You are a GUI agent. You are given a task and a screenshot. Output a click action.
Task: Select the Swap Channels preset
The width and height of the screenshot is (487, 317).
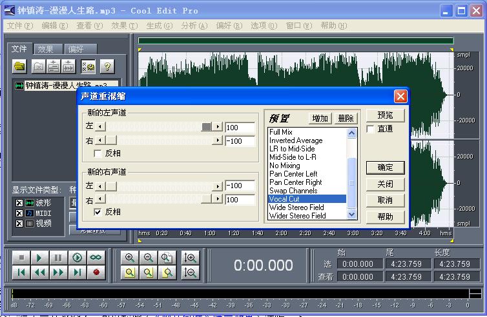307,191
